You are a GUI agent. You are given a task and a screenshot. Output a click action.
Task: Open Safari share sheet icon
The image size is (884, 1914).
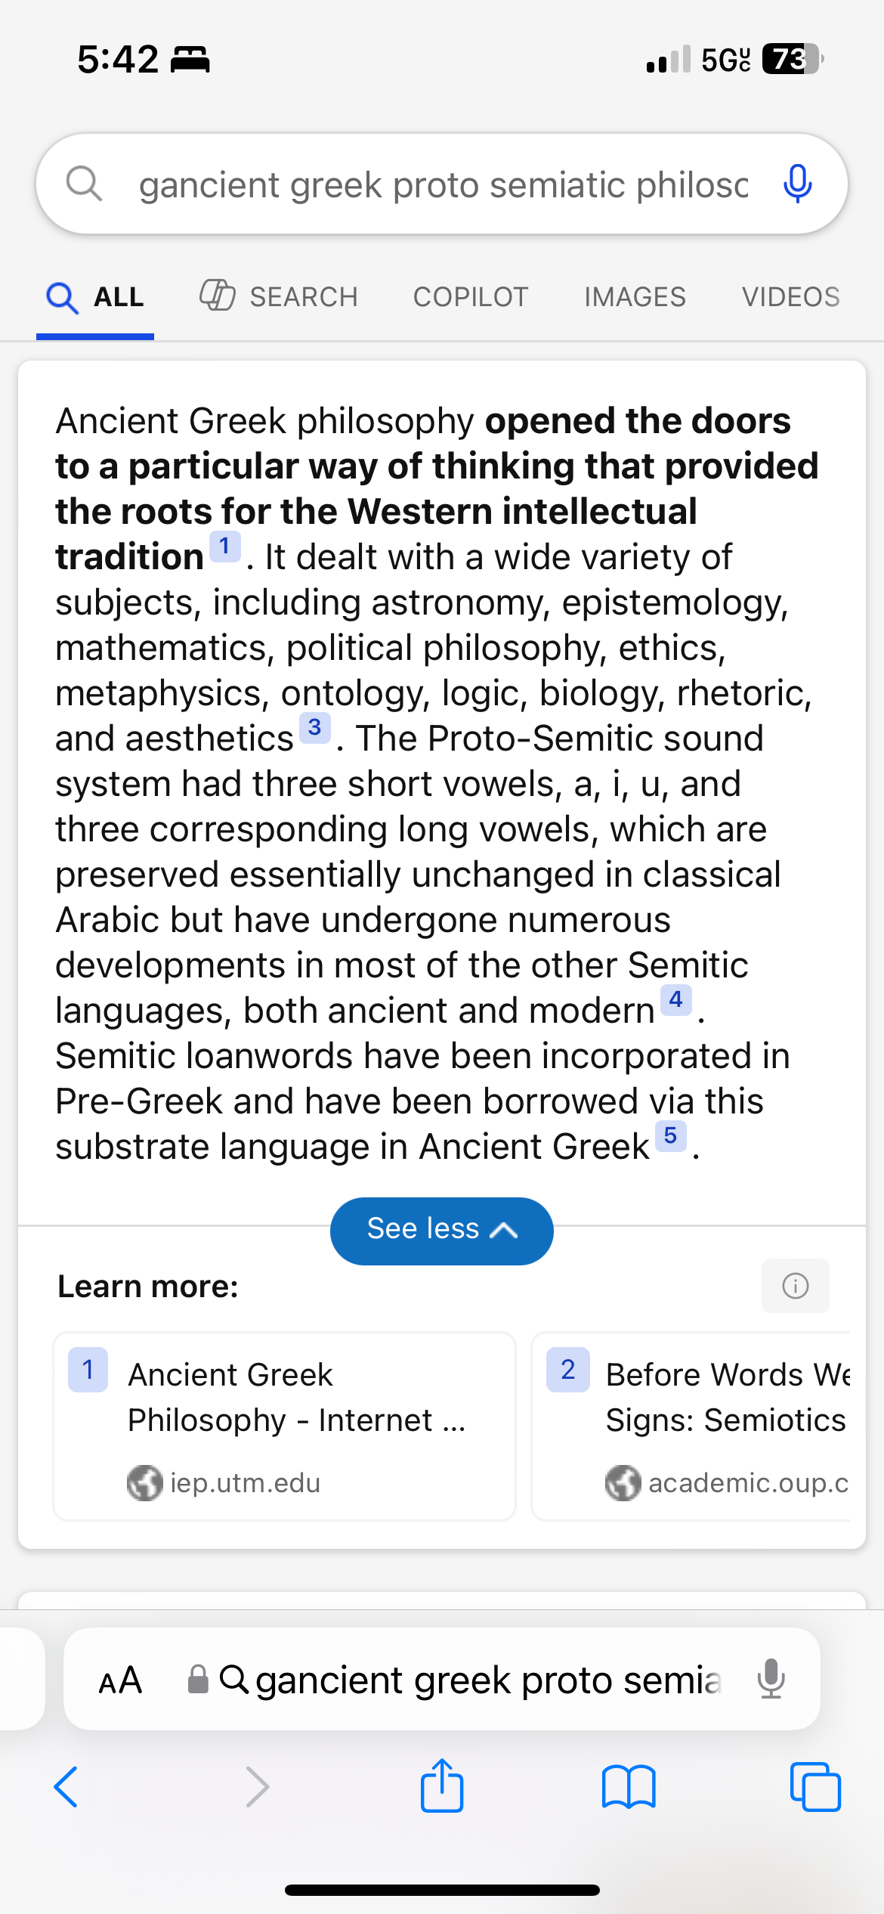coord(442,1786)
